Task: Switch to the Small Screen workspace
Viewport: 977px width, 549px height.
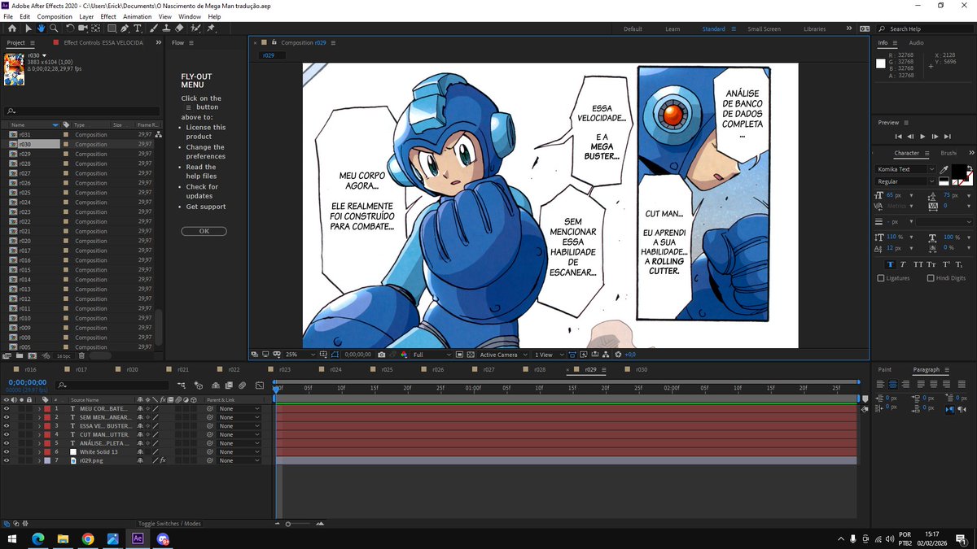Action: [x=764, y=28]
